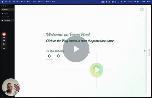Open the Wi-Fi menu bar icon
Viewport: 152px width, 98px height.
(x=135, y=2)
